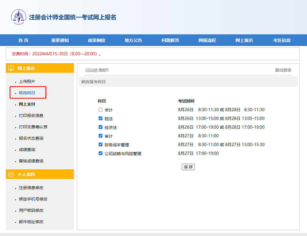Untick 公司战略与风险管理 checkbox

pyautogui.click(x=101, y=153)
